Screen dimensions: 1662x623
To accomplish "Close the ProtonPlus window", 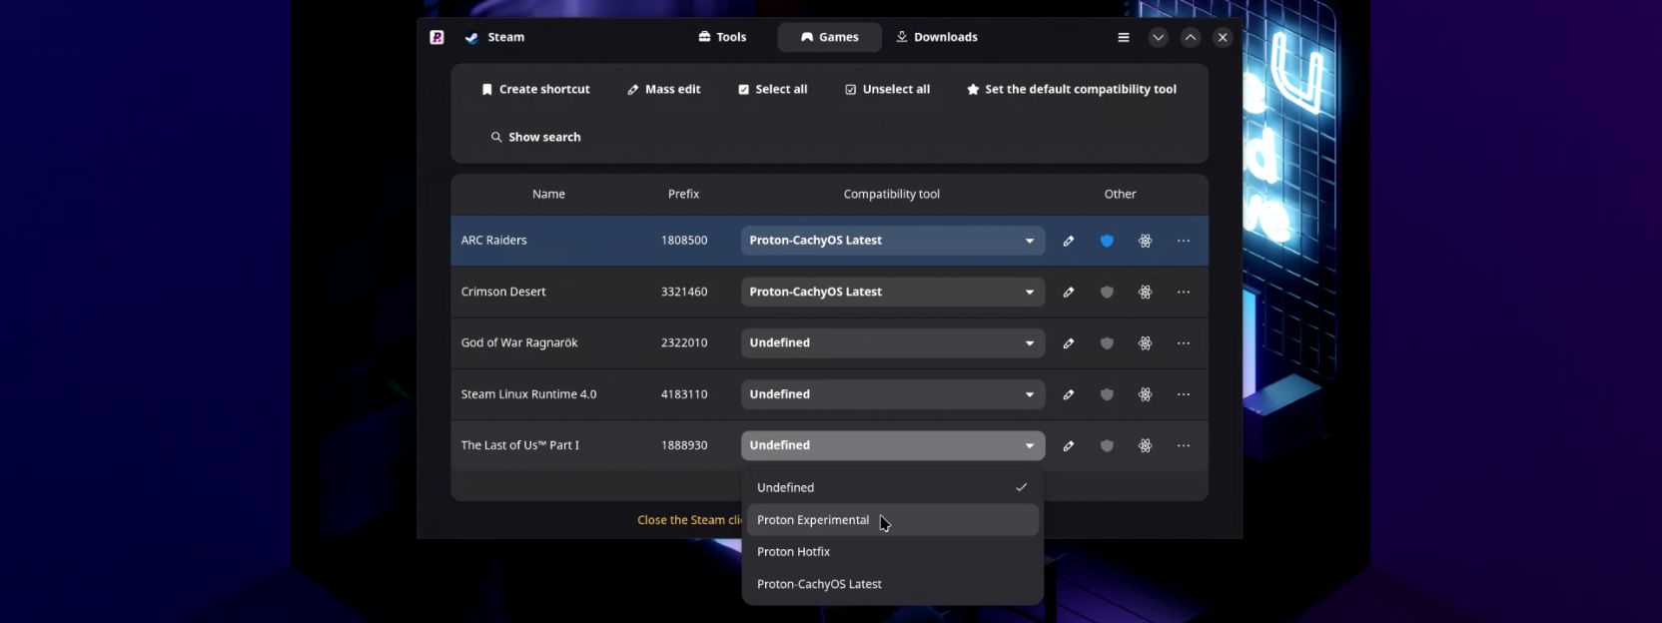I will tap(1223, 37).
